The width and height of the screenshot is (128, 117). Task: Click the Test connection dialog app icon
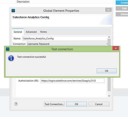point(8,49)
